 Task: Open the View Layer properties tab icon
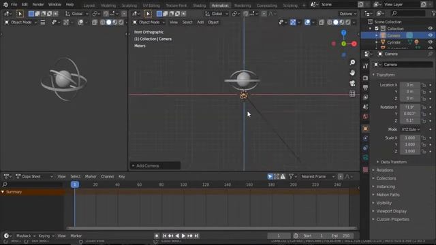pos(365,97)
